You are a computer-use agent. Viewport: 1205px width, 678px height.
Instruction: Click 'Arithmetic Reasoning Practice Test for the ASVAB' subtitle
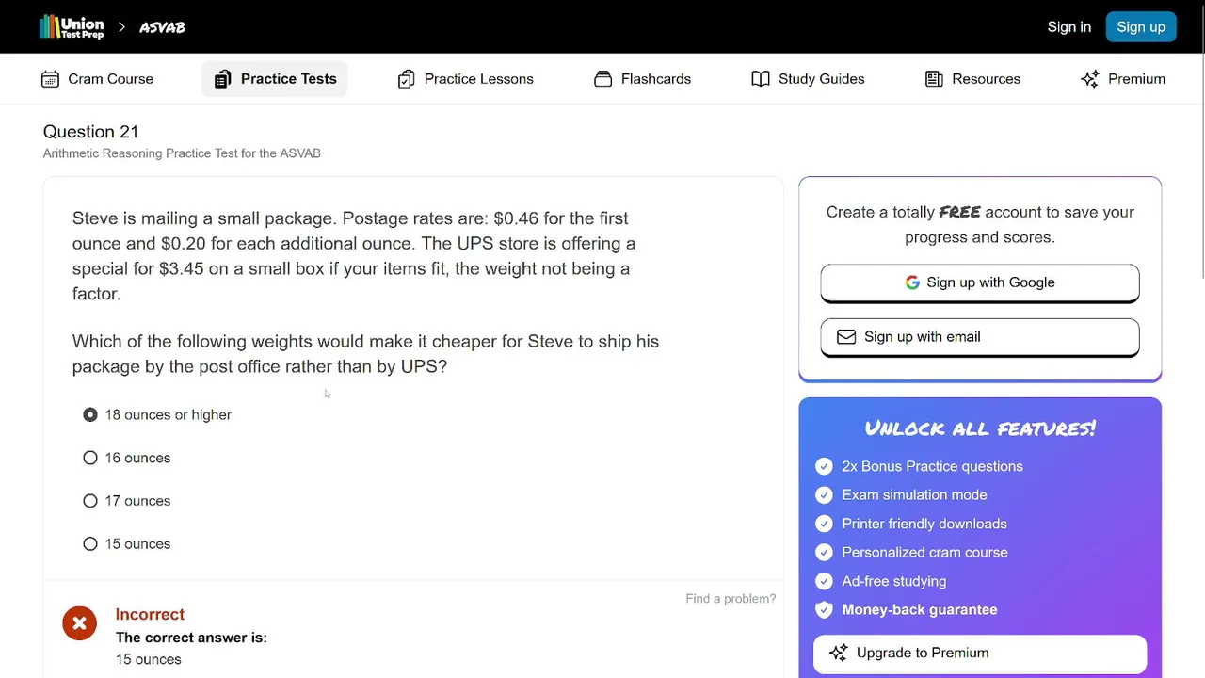182,153
